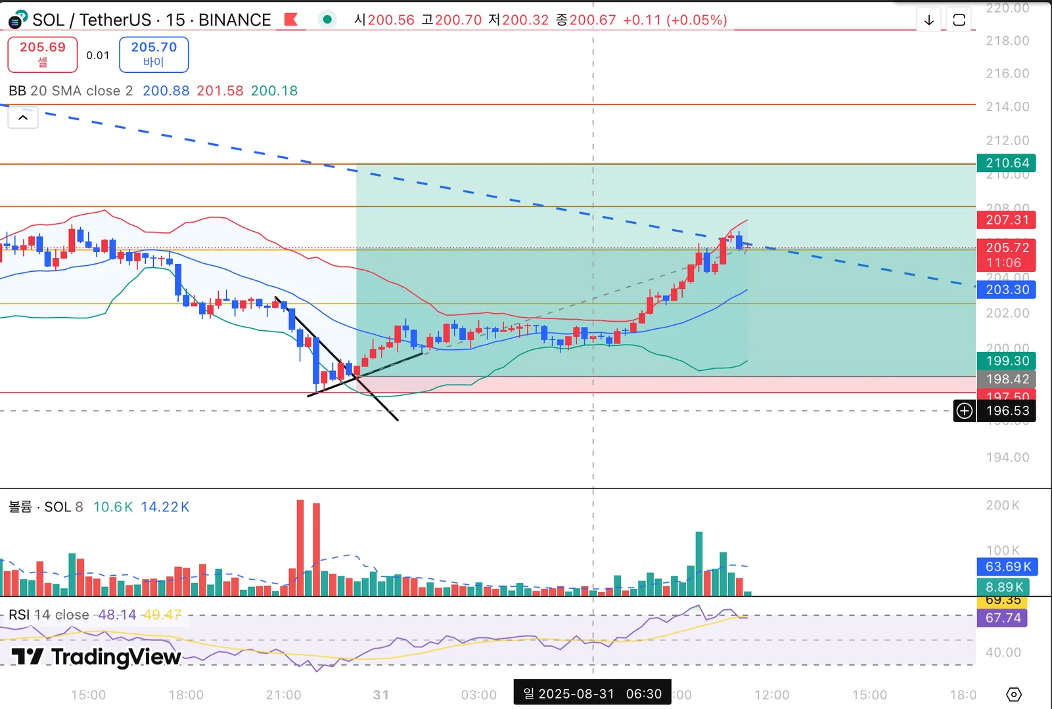The height and width of the screenshot is (709, 1052).
Task: Select the 볼륨 · SOL 8 volume legend
Action: pyautogui.click(x=46, y=507)
